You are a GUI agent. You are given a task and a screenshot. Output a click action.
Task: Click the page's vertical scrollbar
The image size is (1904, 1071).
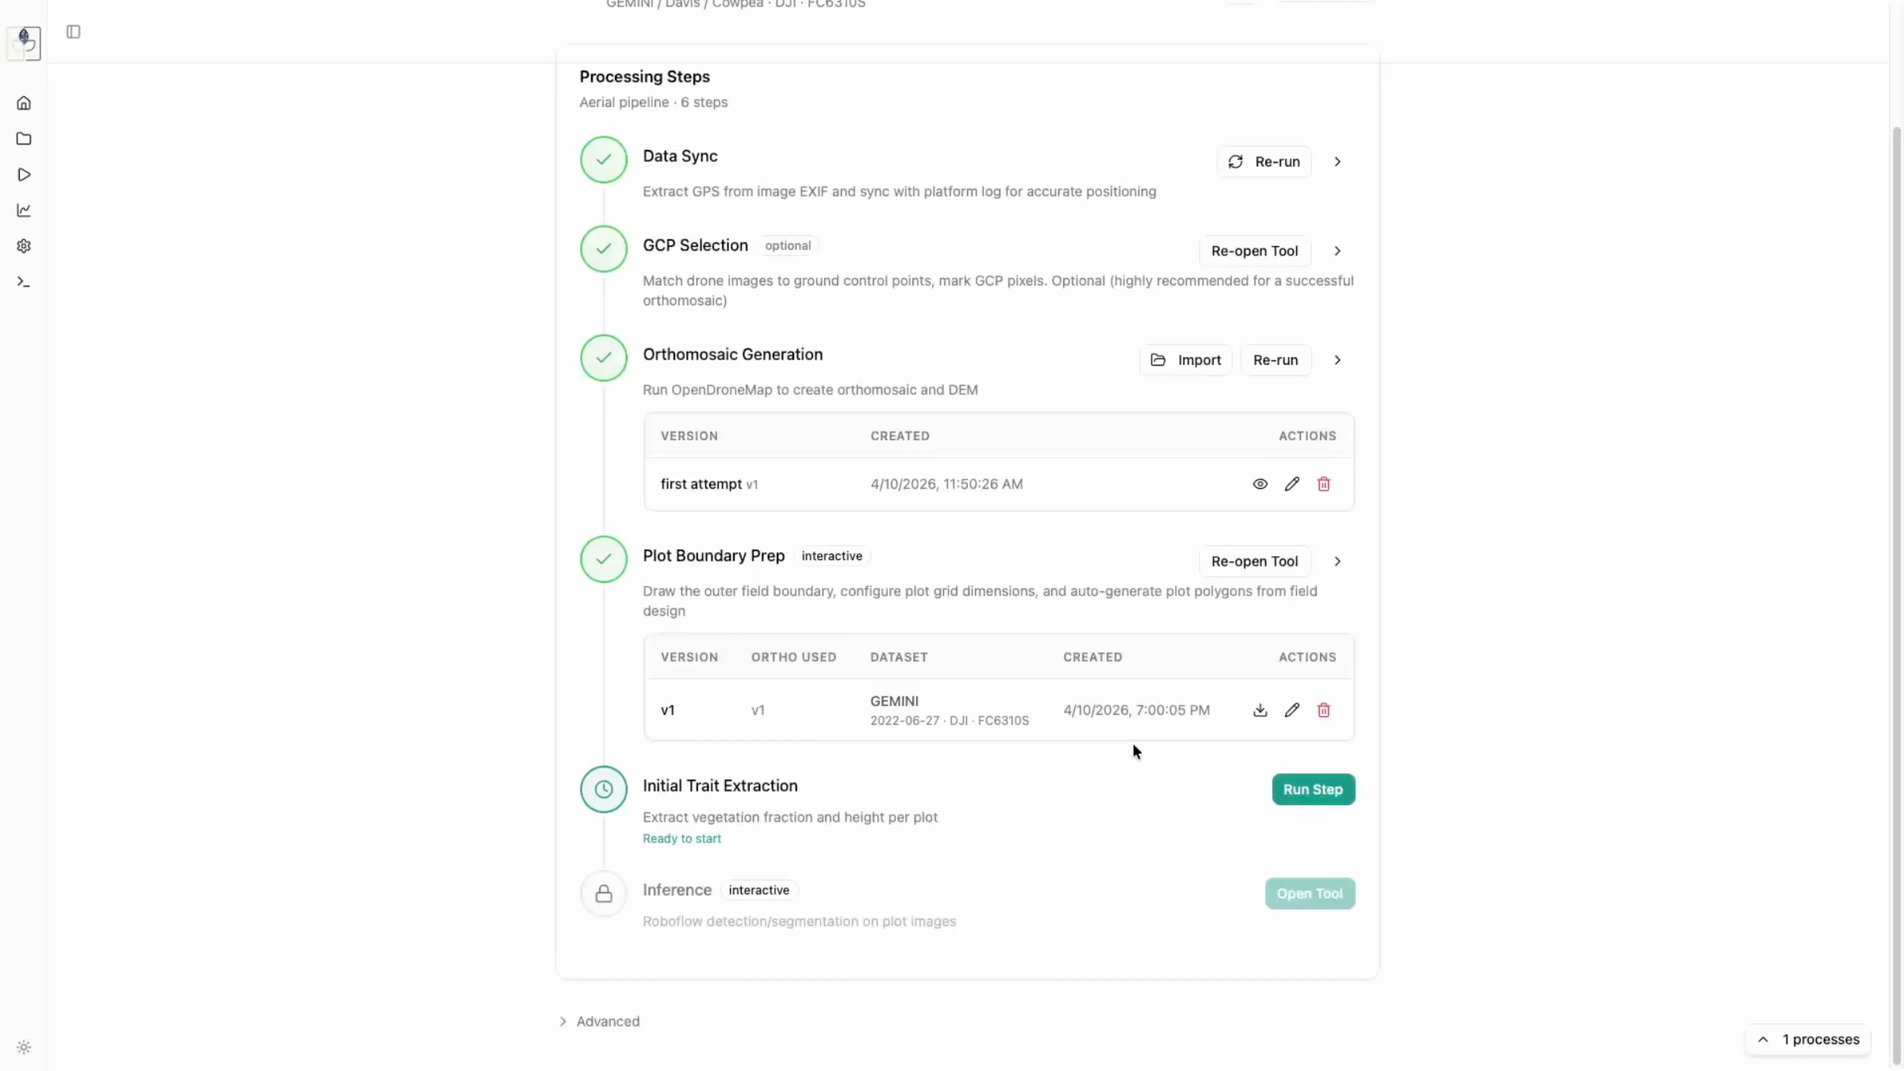[1897, 555]
